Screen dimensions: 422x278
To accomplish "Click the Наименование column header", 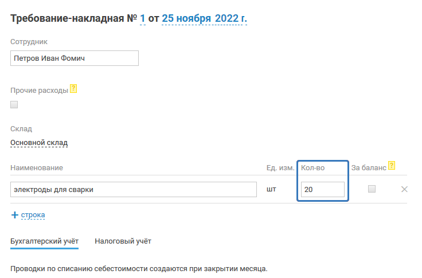I will [36, 167].
